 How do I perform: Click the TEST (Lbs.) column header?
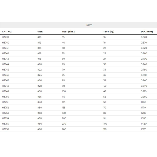click(x=68, y=32)
